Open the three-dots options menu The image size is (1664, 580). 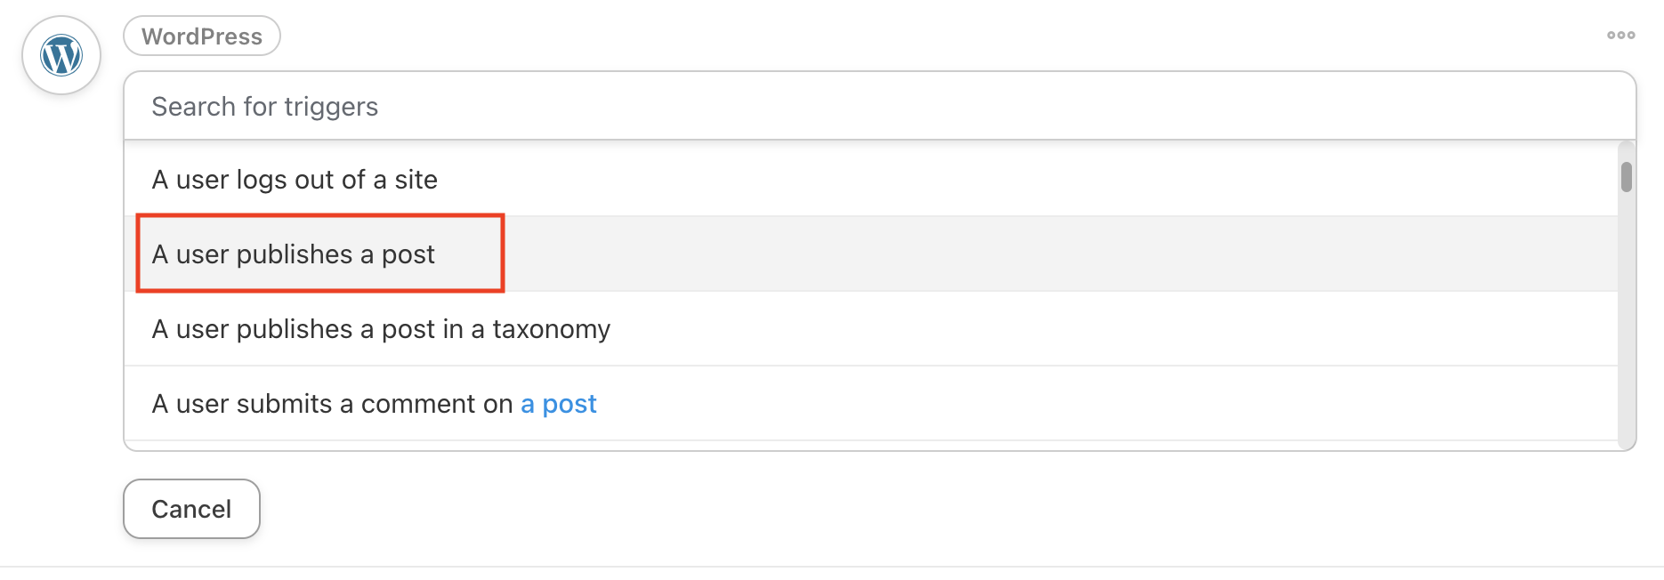(x=1620, y=36)
